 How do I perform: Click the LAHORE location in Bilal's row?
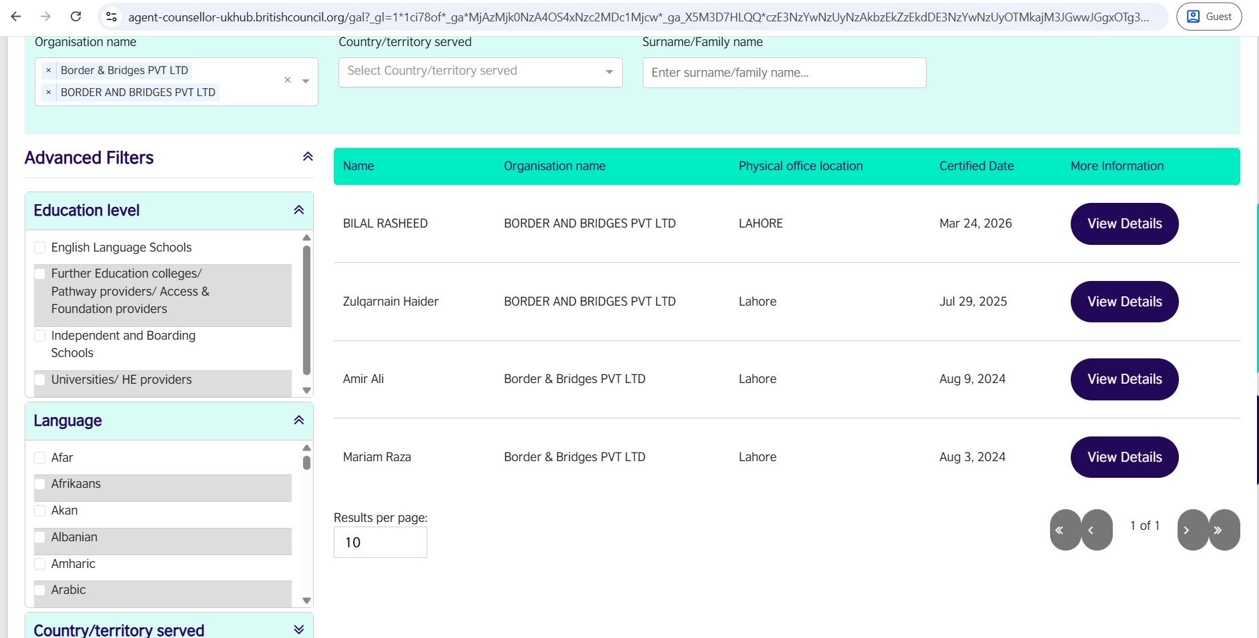pos(760,224)
